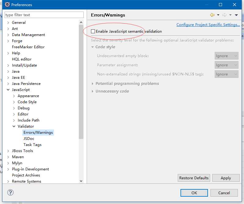Expand the Java Persistence node
The height and width of the screenshot is (204, 244).
8,84
